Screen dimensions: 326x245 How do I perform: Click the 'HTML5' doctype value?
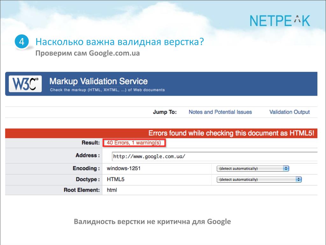[116, 179]
